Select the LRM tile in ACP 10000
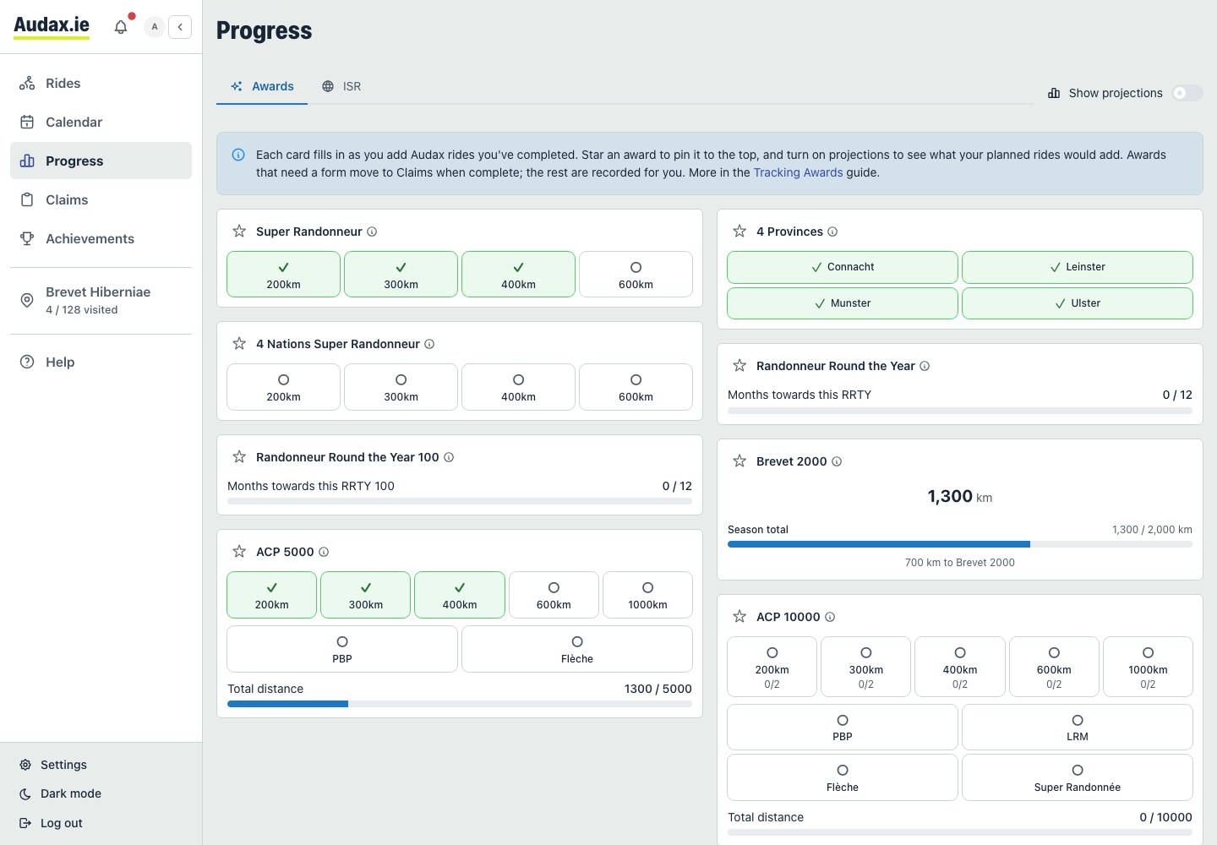Screen dimensions: 1217x845 (1078, 728)
